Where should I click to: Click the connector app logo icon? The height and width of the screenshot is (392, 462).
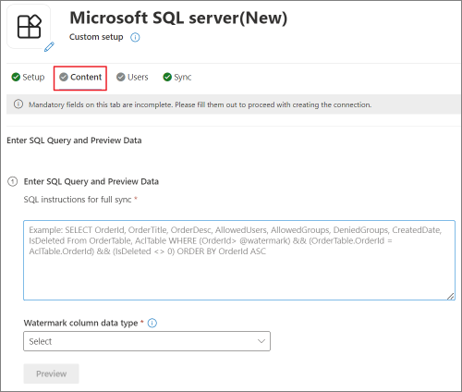[29, 27]
